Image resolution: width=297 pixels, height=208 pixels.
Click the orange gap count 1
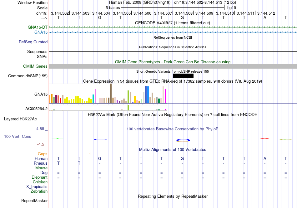coord(90,154)
